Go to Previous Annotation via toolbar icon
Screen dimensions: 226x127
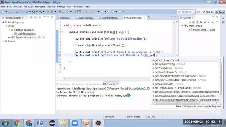coord(102,12)
